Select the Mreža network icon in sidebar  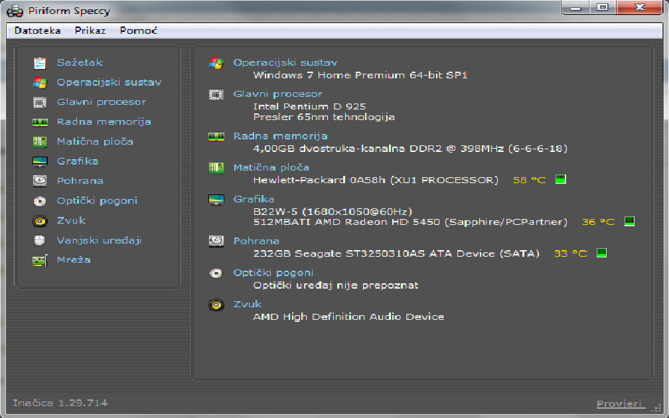pos(40,260)
